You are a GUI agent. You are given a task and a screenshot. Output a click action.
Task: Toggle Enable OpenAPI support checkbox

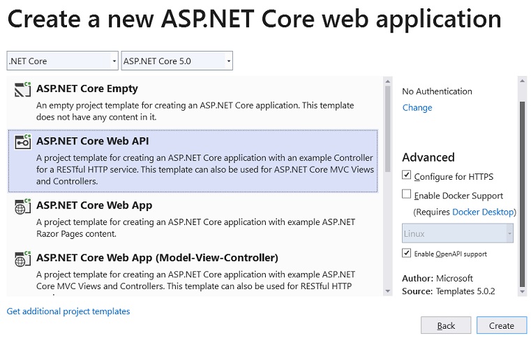(406, 253)
